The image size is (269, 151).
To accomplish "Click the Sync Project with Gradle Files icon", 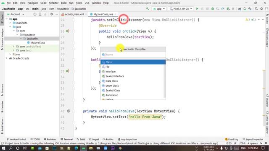I will click(x=240, y=8).
